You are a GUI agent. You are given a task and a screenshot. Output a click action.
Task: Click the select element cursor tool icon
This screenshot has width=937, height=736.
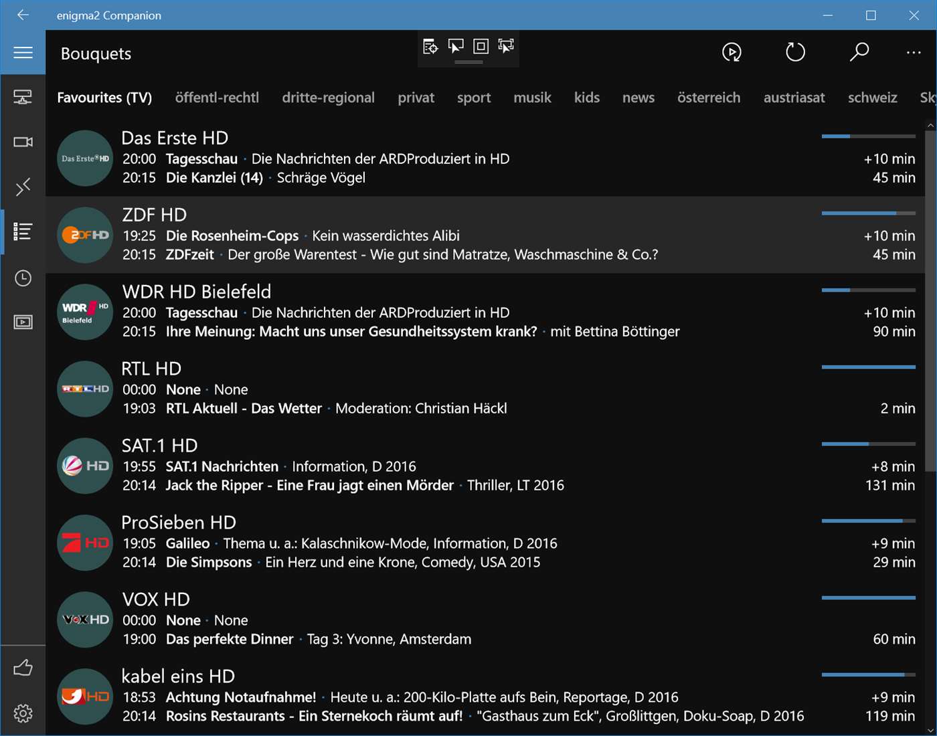456,46
